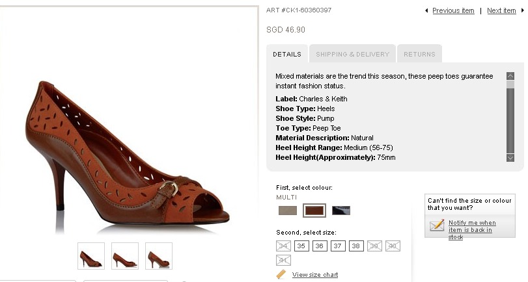View the first shoe thumbnail
Viewport: 528px width, 282px height.
pyautogui.click(x=91, y=256)
